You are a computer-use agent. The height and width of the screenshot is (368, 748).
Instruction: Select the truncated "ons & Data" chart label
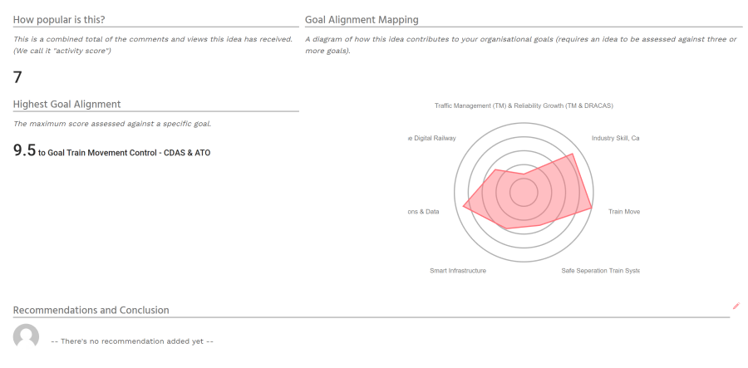(423, 212)
